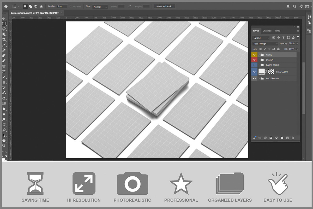The height and width of the screenshot is (209, 313).
Task: Open the Style Normal dropdown
Action: pos(100,7)
